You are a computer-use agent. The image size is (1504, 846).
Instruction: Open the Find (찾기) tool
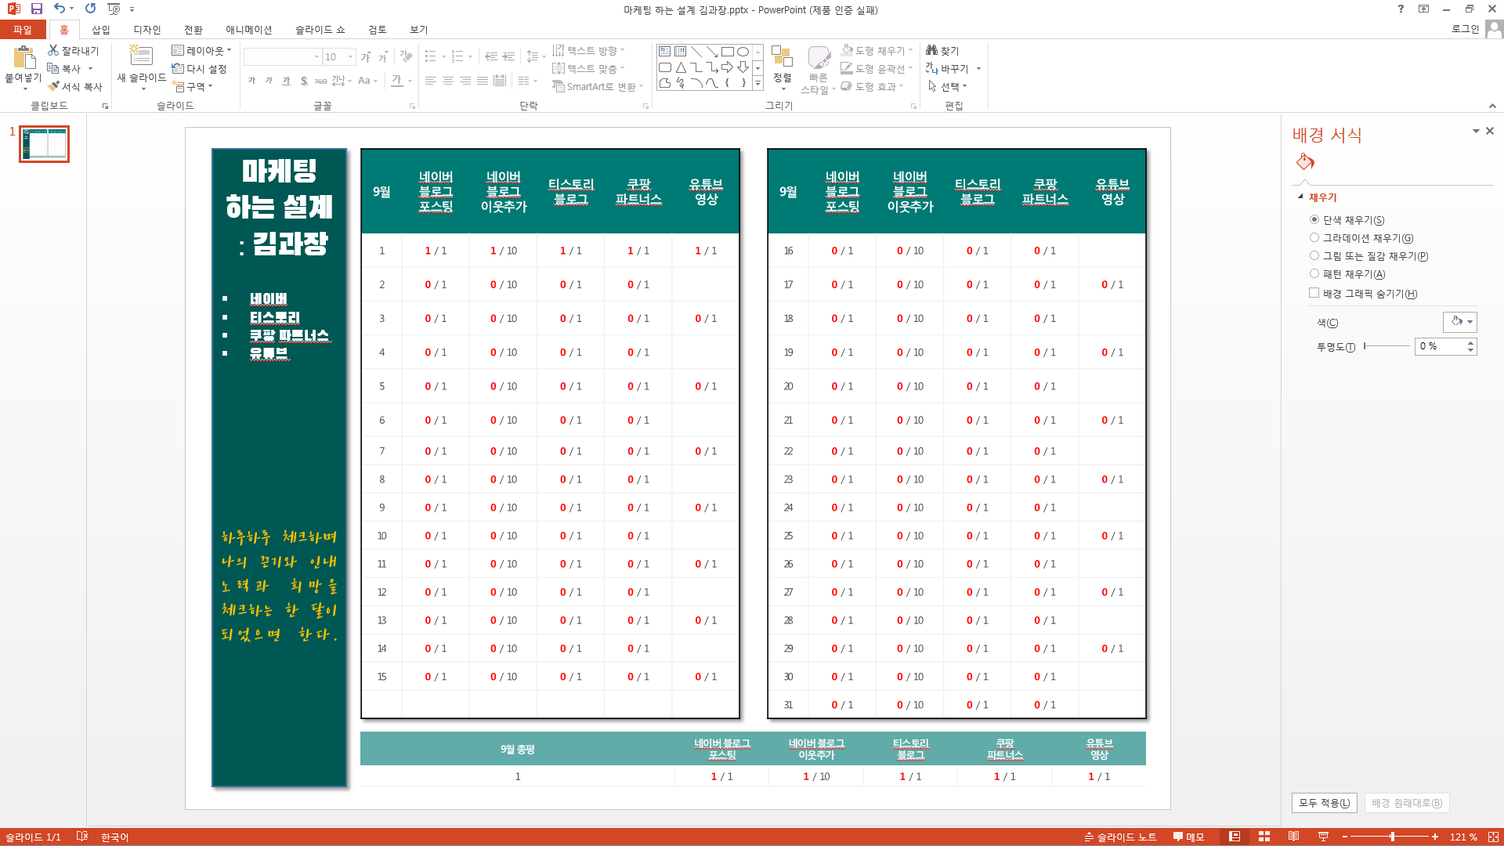[942, 51]
